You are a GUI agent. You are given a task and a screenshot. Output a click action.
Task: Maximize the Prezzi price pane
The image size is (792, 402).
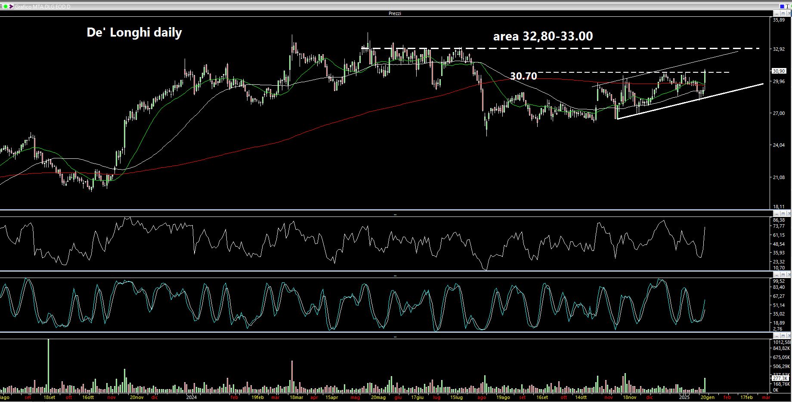click(x=783, y=13)
